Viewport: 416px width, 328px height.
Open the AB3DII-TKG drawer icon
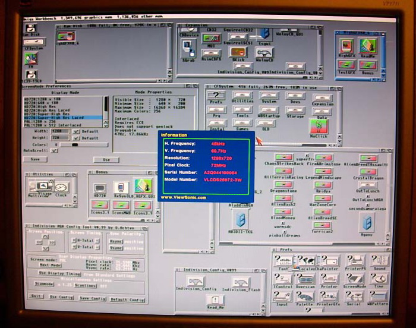coord(240,219)
